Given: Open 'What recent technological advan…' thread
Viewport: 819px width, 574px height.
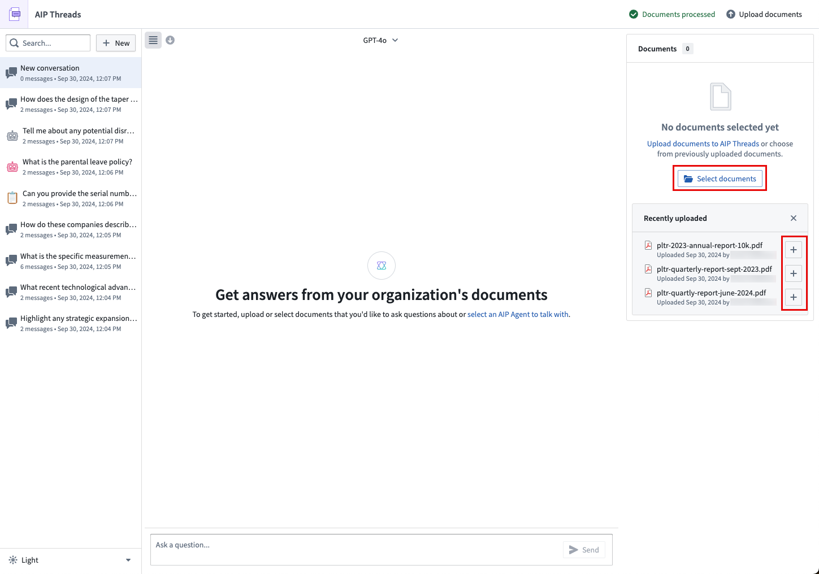Looking at the screenshot, I should click(x=71, y=292).
